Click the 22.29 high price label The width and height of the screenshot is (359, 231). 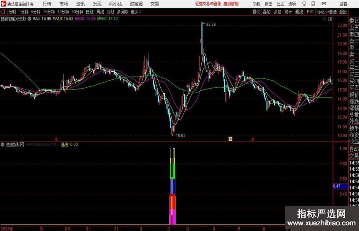[211, 25]
